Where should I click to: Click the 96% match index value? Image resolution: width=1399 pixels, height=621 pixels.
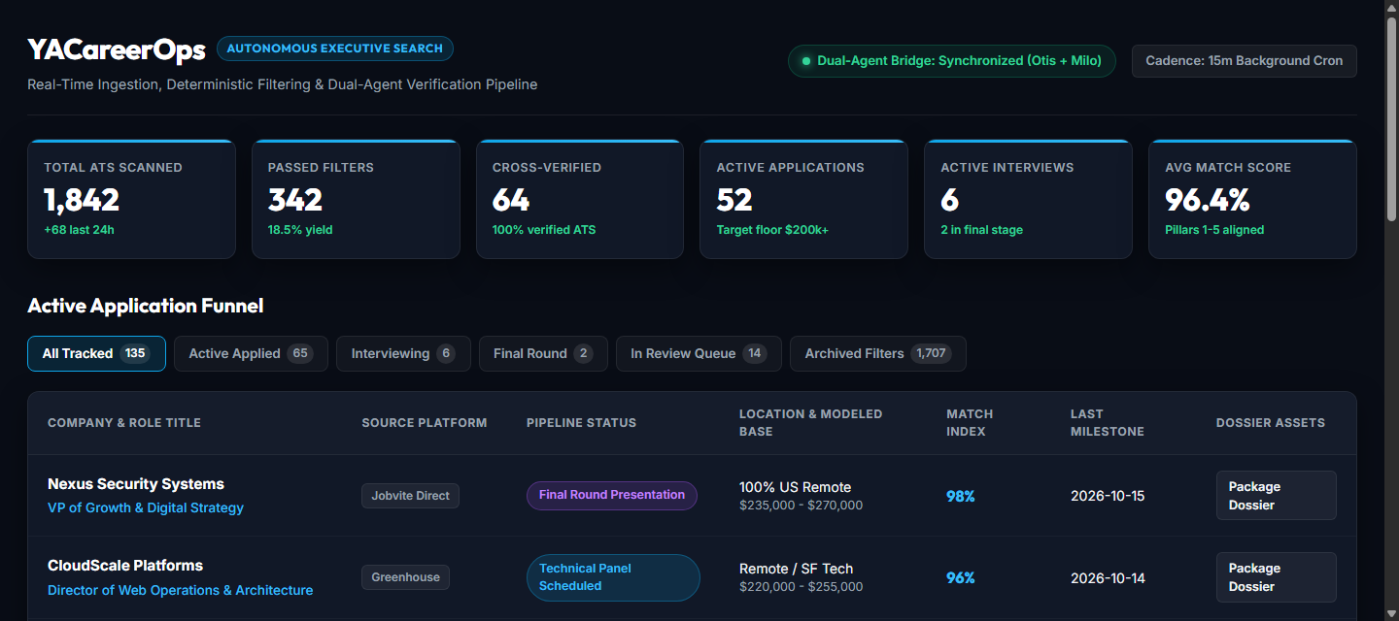[961, 577]
